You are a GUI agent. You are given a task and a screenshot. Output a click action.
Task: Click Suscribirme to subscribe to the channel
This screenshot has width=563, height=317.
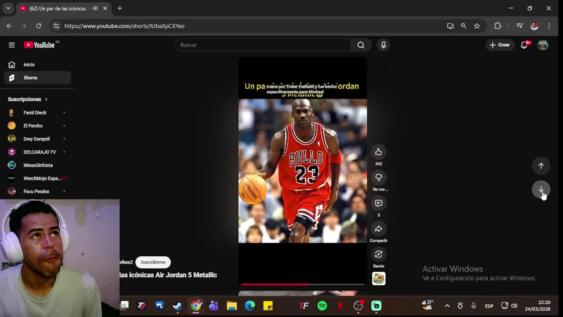point(153,262)
